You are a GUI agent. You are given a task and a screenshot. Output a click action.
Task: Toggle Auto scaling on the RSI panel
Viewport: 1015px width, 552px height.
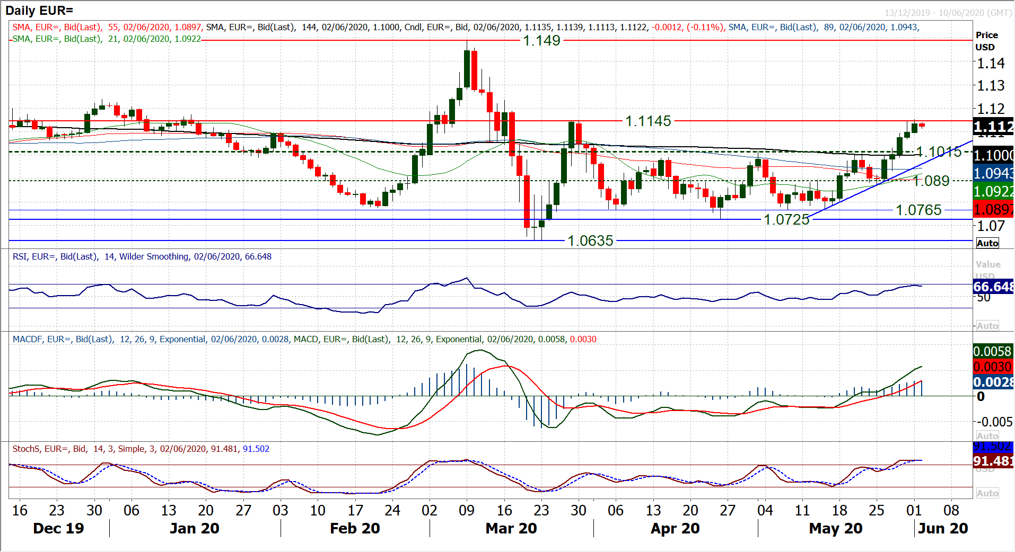coord(987,326)
